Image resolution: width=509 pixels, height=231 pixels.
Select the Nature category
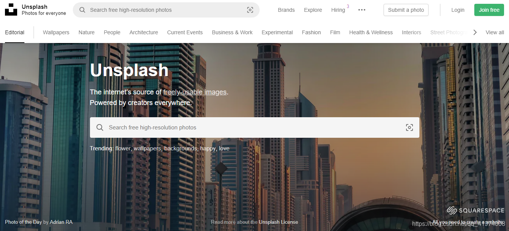tap(87, 32)
